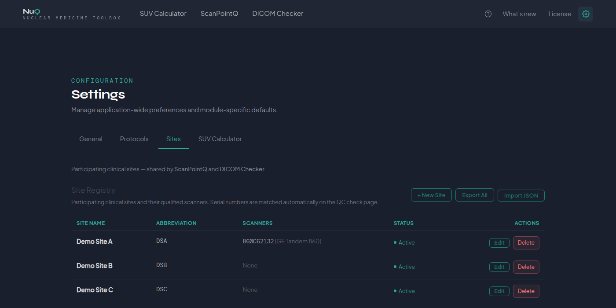Click the Site Registry heading
The width and height of the screenshot is (616, 308).
click(93, 190)
